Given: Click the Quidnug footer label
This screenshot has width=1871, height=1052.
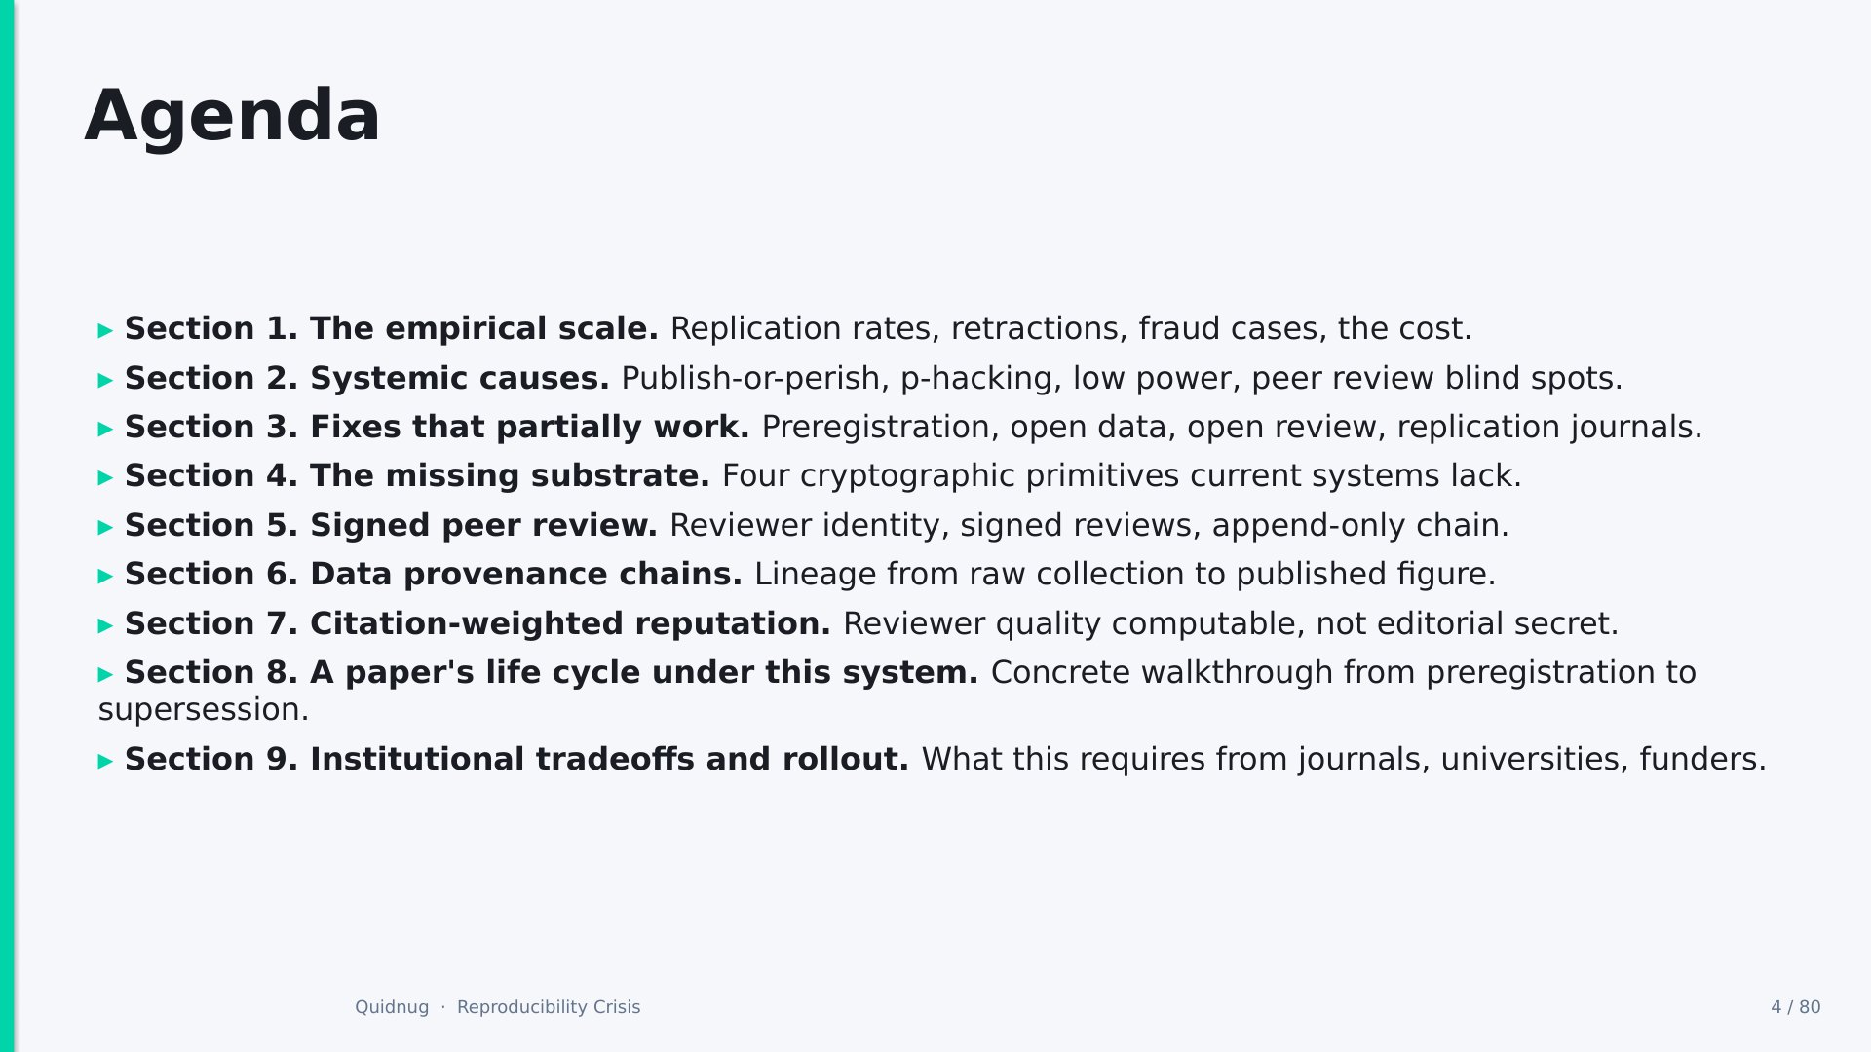Looking at the screenshot, I should coord(392,1007).
